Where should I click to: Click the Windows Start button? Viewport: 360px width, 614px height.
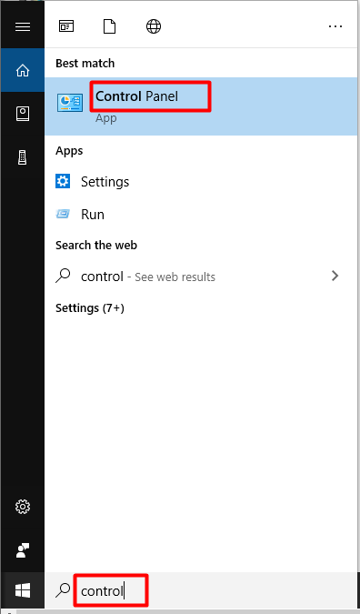coord(23,590)
